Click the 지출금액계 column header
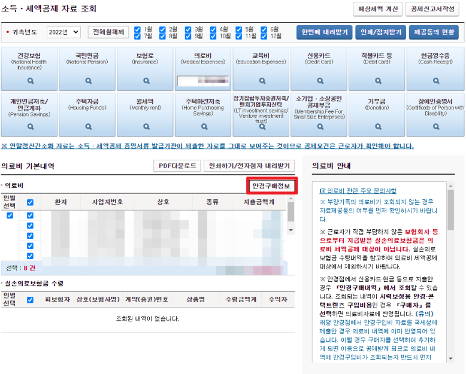 (x=259, y=202)
